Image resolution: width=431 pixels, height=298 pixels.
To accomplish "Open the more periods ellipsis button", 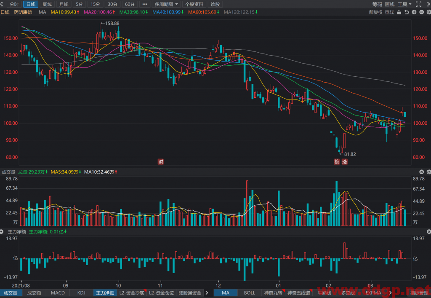I will tap(145, 4).
